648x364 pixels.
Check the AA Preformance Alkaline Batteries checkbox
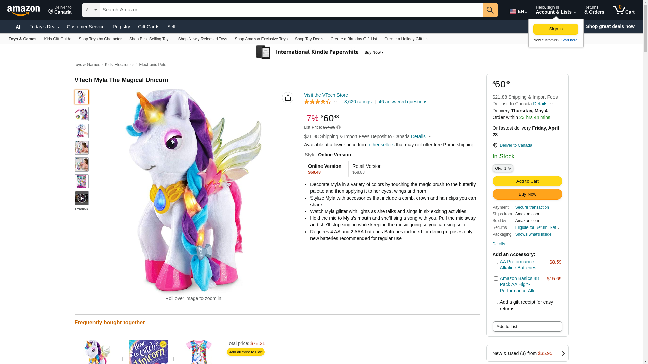click(x=496, y=262)
